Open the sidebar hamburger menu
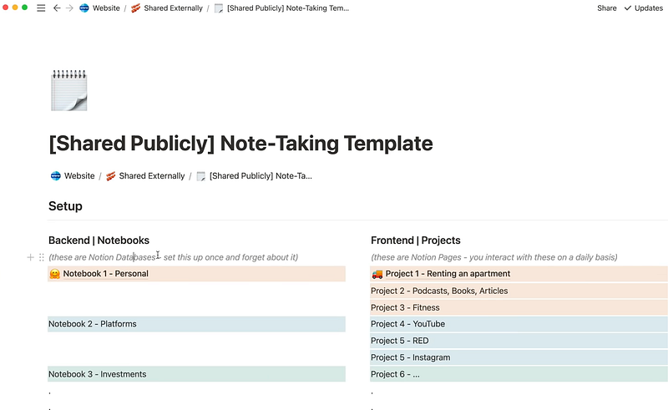 pyautogui.click(x=41, y=8)
